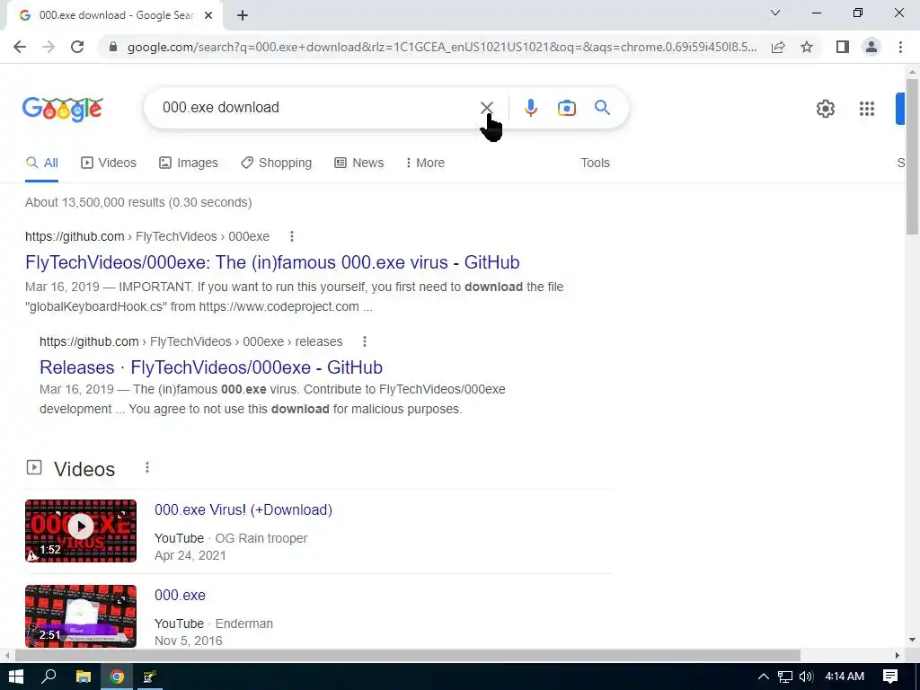Screen dimensions: 920x690
Task: Switch to the Images tab
Action: [x=189, y=163]
